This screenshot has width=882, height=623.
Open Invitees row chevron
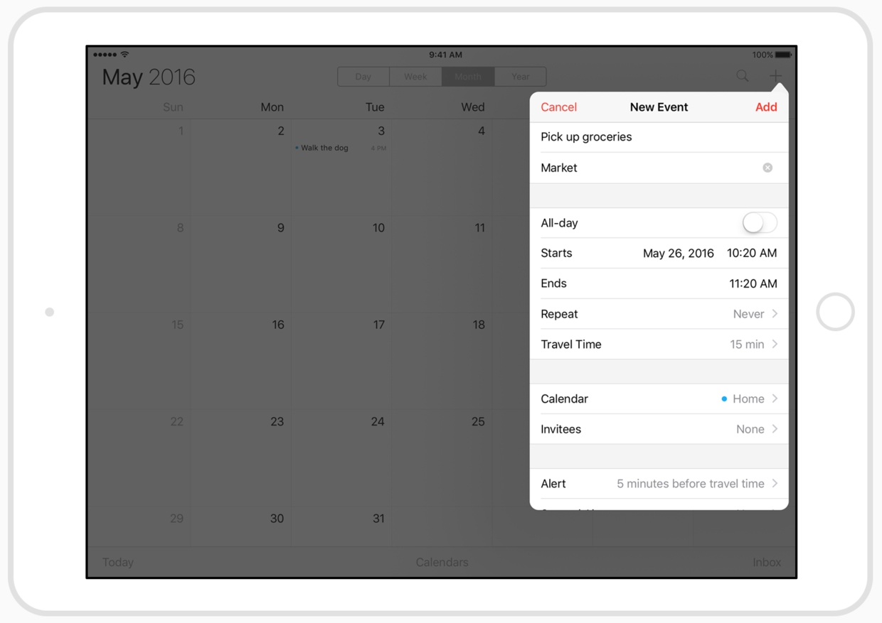pyautogui.click(x=775, y=429)
